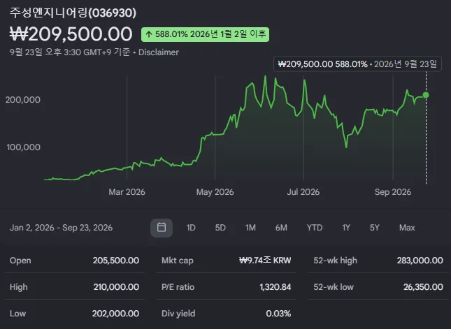The image size is (451, 329).
Task: Click the 52-wk high label
Action: 336,261
